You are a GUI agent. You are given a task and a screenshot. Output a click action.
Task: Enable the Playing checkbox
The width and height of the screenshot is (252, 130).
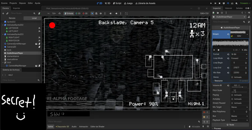click(232, 95)
